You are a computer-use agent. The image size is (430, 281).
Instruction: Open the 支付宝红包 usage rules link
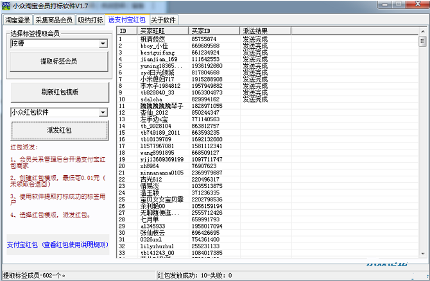point(58,244)
